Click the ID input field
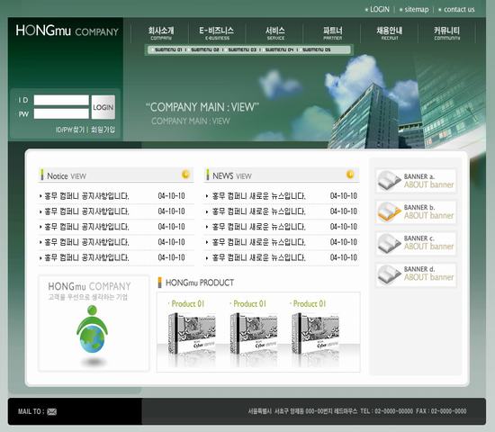Viewport: 495px width, 432px height. 61,100
